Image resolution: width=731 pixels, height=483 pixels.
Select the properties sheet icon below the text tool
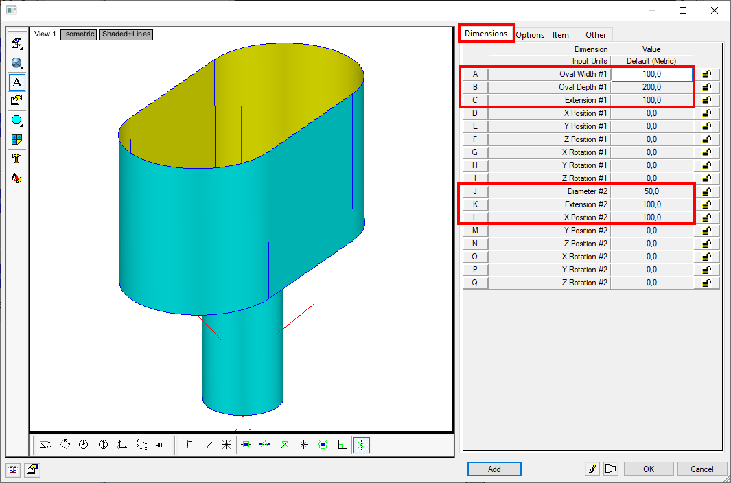coord(17,101)
